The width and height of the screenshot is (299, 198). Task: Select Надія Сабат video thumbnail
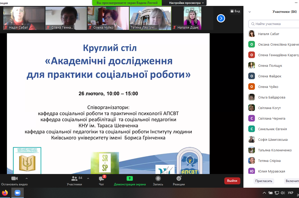(24, 18)
